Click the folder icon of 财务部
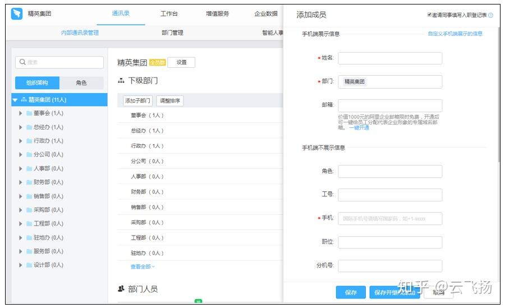505x308 pixels. pyautogui.click(x=29, y=182)
